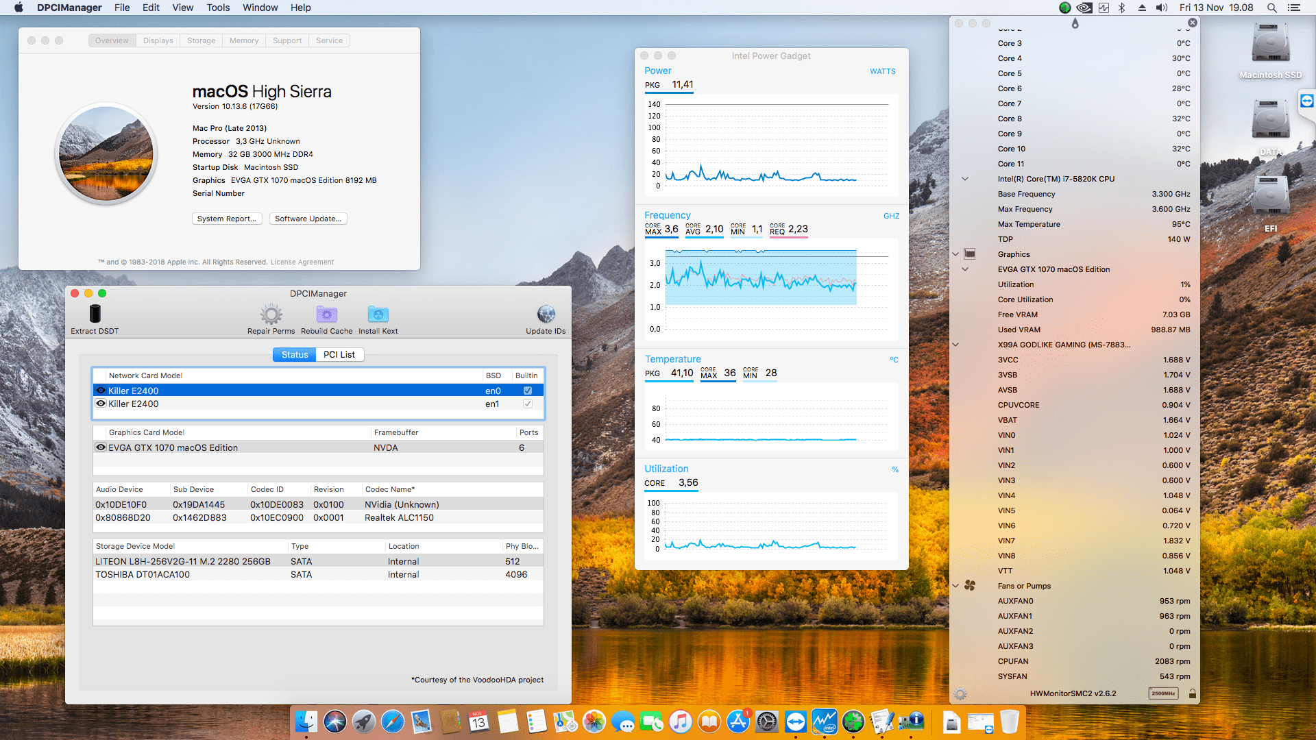Open the volume control in menu bar
Screen dimensions: 1316x740
[1162, 8]
